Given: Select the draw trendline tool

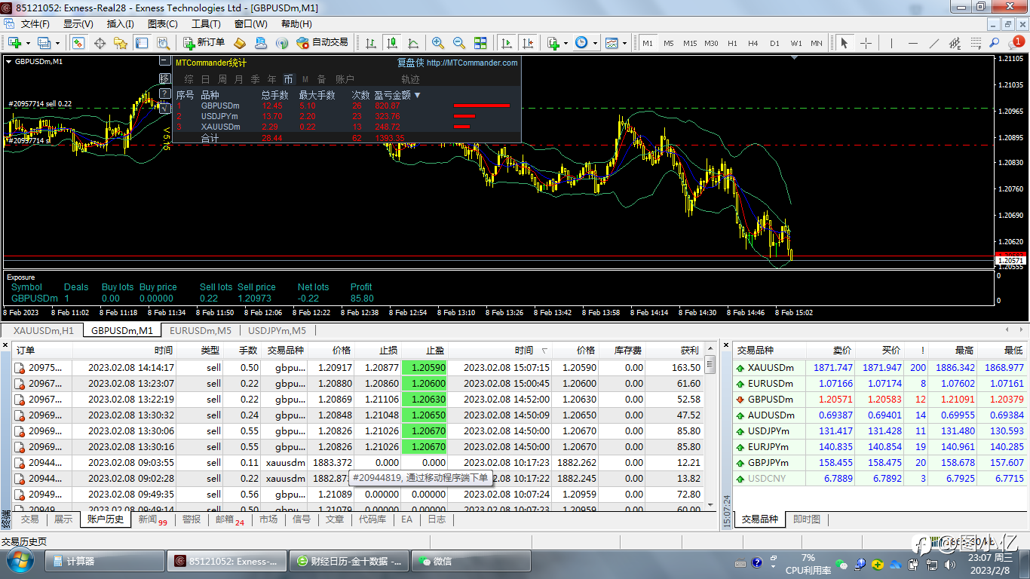Looking at the screenshot, I should [934, 43].
